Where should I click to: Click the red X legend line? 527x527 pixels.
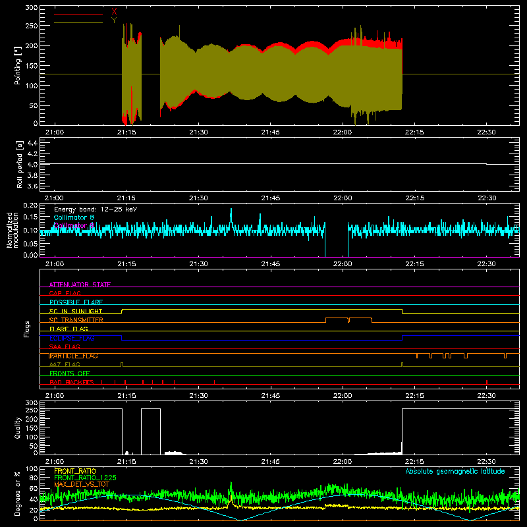click(x=78, y=14)
